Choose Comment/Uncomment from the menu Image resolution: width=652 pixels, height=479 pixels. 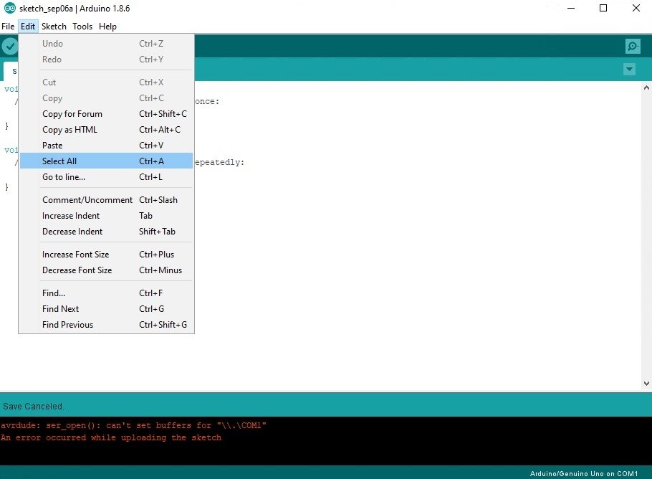pyautogui.click(x=87, y=199)
